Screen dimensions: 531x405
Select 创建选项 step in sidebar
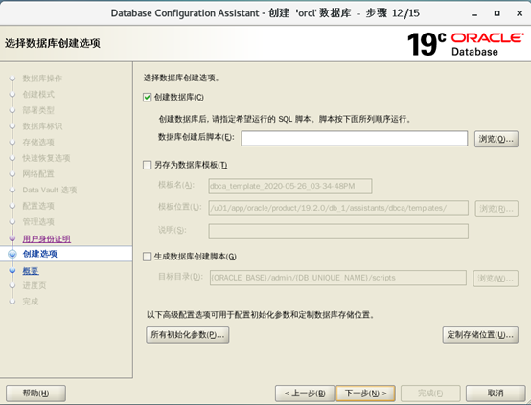[x=40, y=254]
